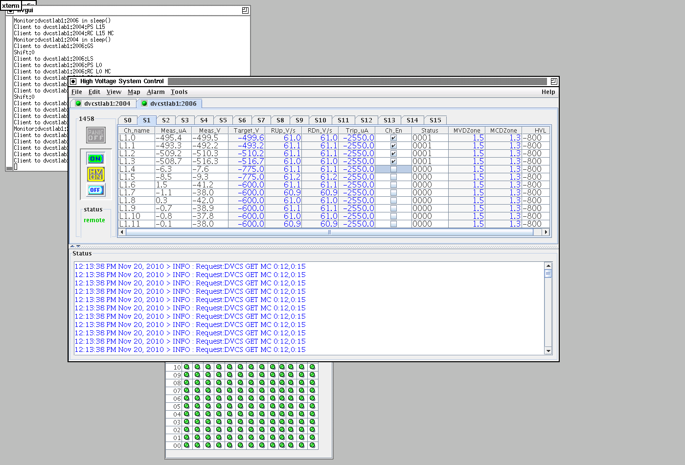Enable Ch_En checkbox for channel L1.5
685x465 pixels.
tap(393, 177)
